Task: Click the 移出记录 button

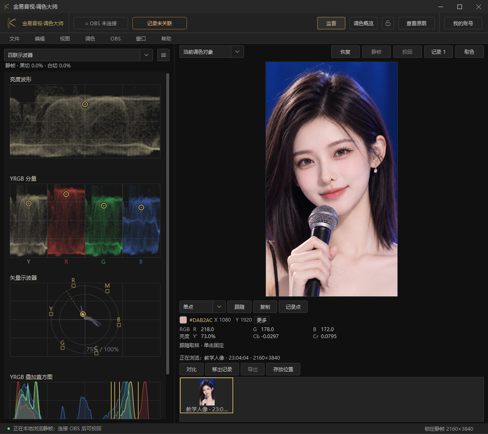Action: [222, 369]
